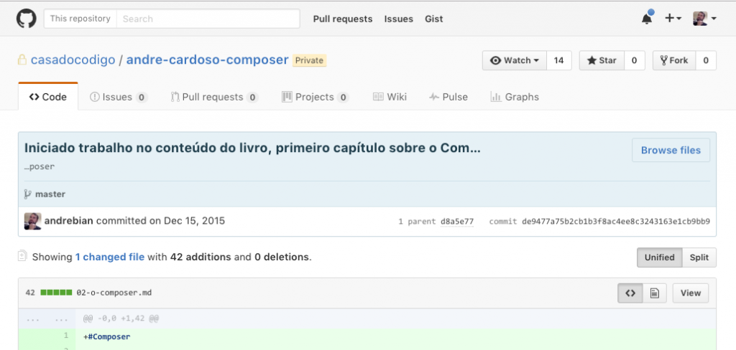Click the diff file icon beside Showing
This screenshot has width=736, height=350.
click(x=22, y=256)
